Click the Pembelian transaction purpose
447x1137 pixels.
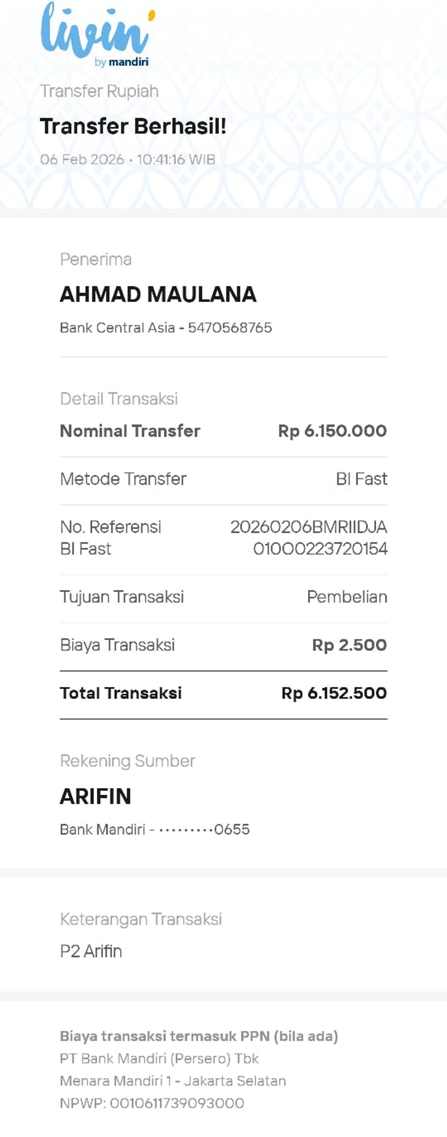point(347,597)
